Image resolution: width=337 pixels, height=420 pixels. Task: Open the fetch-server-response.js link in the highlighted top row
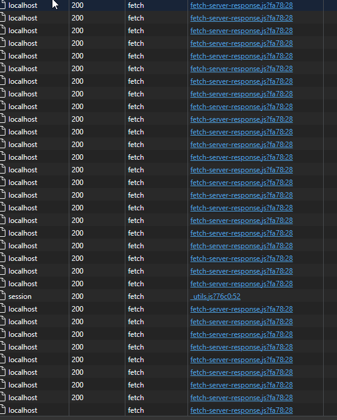[241, 5]
